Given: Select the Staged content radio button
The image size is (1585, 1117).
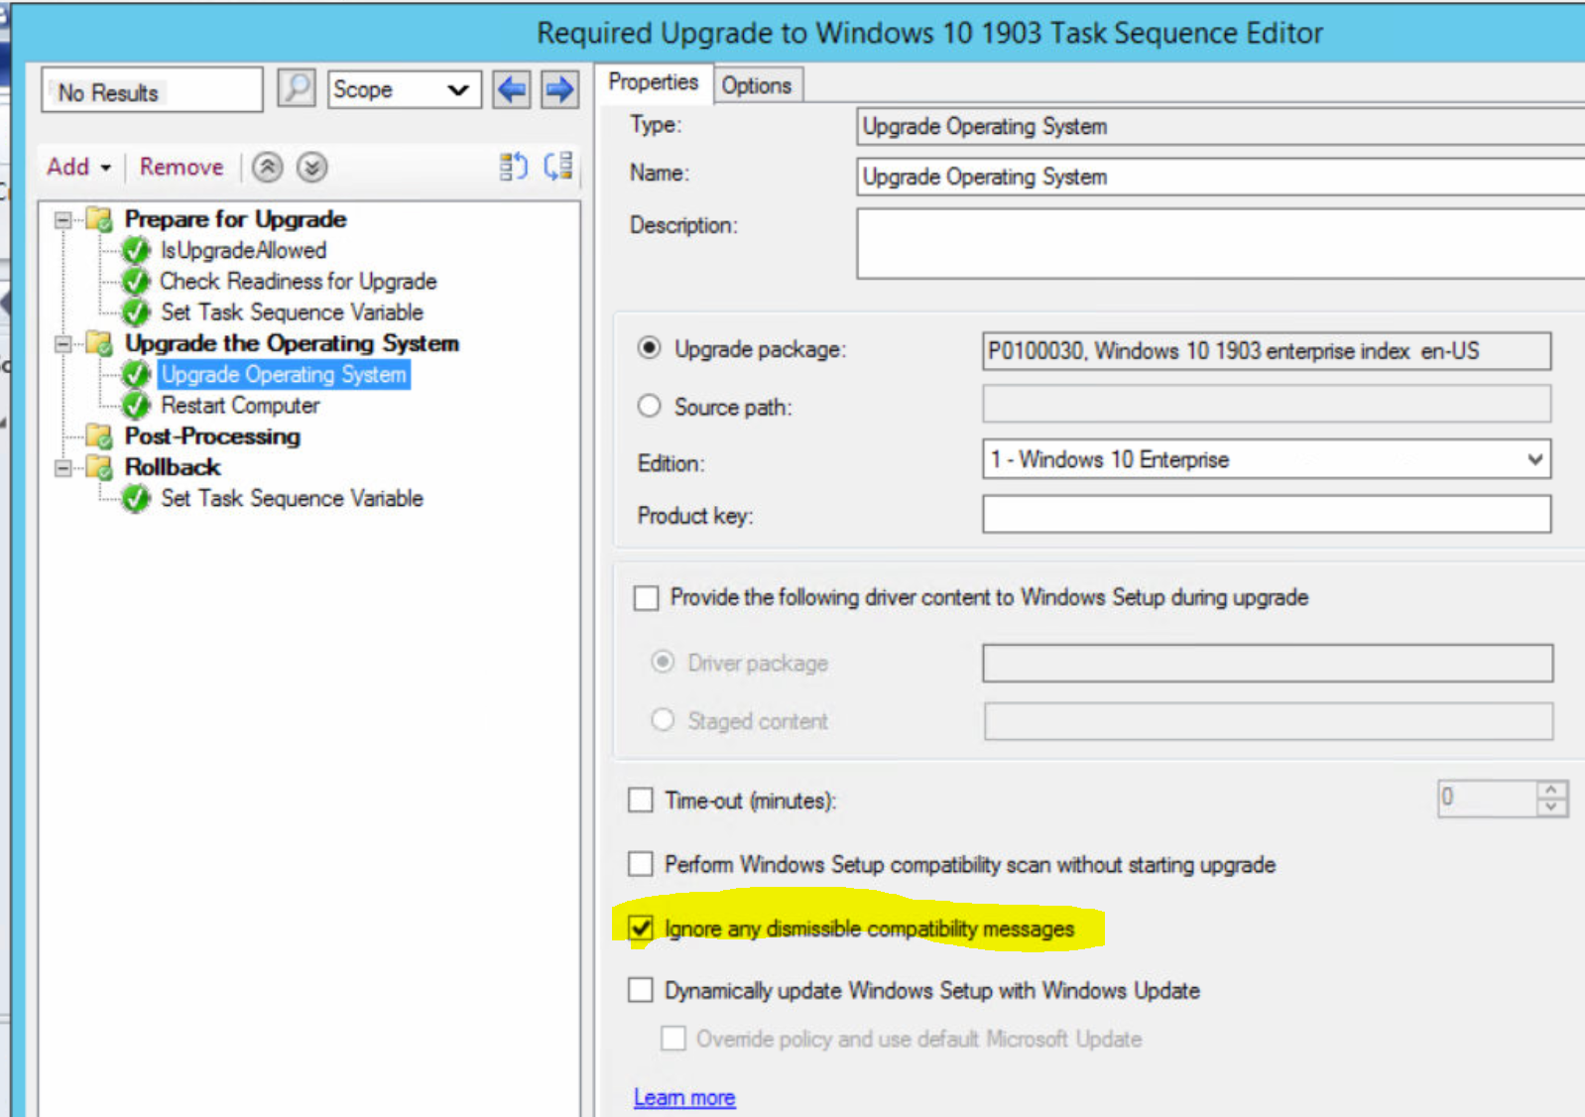Looking at the screenshot, I should tap(663, 720).
